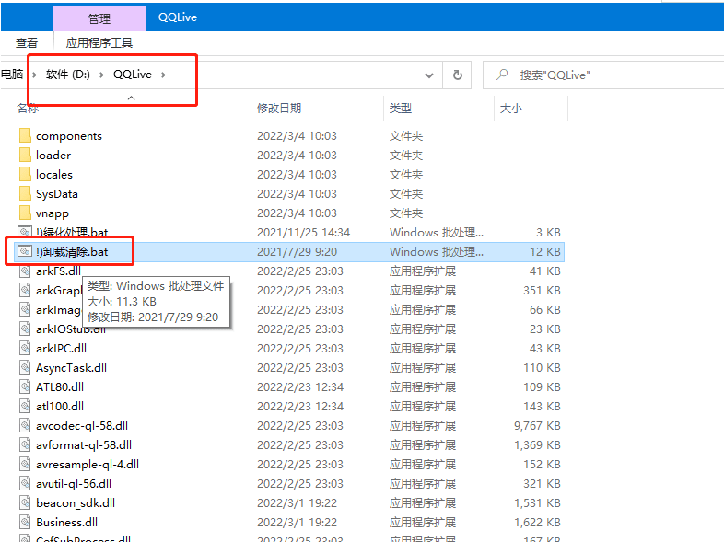724x542 pixels.
Task: Click QQLive in the address breadcrumb
Action: (133, 75)
